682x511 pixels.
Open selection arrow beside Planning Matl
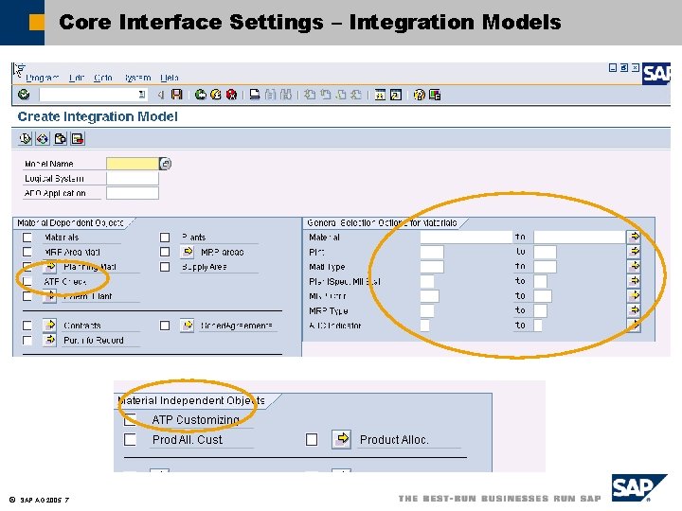click(50, 266)
